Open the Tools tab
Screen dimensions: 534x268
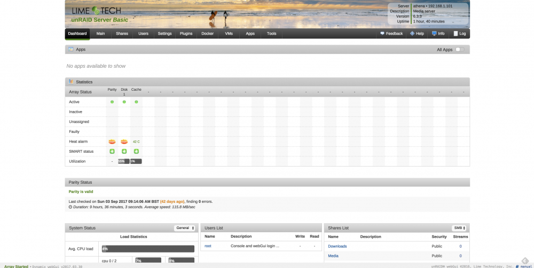point(271,34)
